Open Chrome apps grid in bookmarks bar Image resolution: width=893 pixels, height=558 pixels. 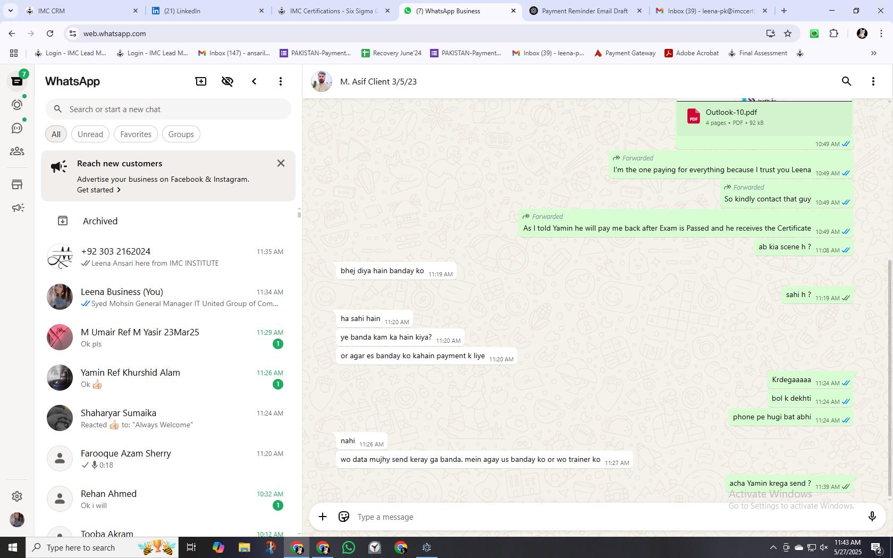(x=14, y=53)
